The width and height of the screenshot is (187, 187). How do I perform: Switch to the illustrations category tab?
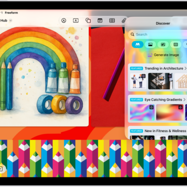pyautogui.click(x=163, y=45)
